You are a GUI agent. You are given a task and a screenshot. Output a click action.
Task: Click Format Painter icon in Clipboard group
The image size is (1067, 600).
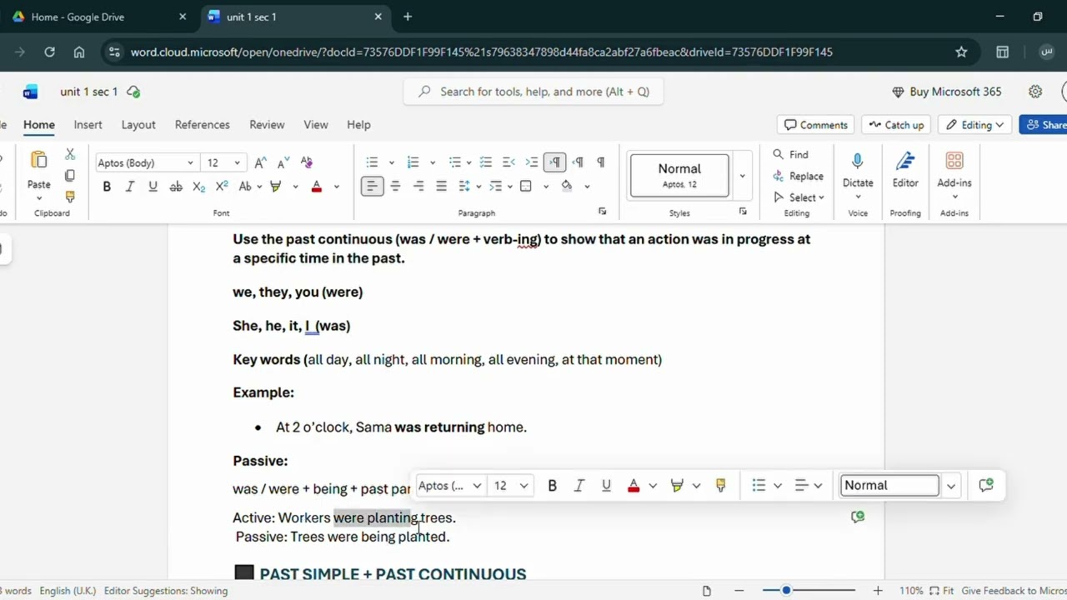coord(70,197)
